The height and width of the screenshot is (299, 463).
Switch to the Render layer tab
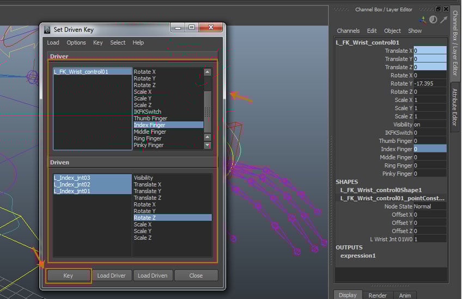pos(377,295)
